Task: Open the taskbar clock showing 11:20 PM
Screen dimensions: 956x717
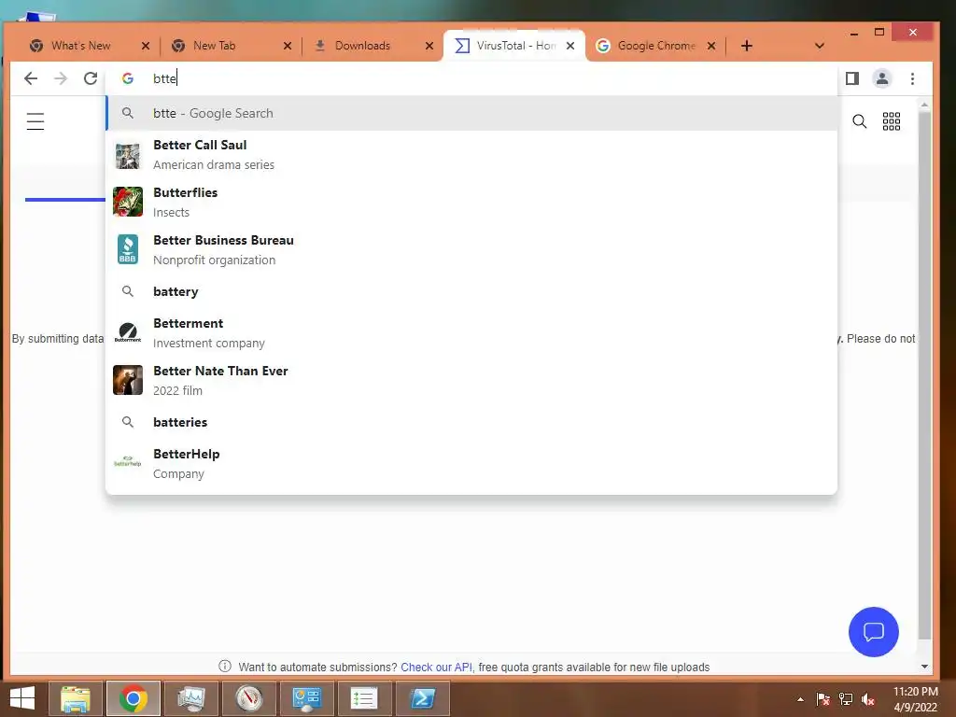Action: pos(915,699)
